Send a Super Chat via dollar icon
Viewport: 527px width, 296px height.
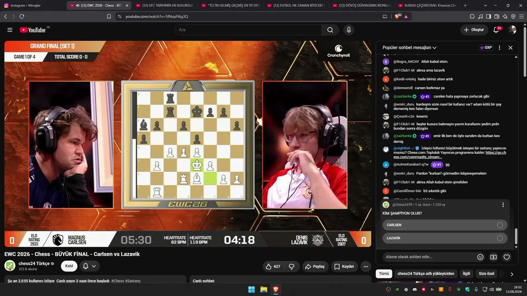coord(493,257)
